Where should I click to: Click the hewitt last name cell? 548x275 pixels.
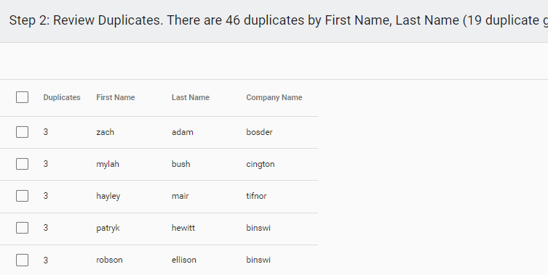pyautogui.click(x=183, y=228)
